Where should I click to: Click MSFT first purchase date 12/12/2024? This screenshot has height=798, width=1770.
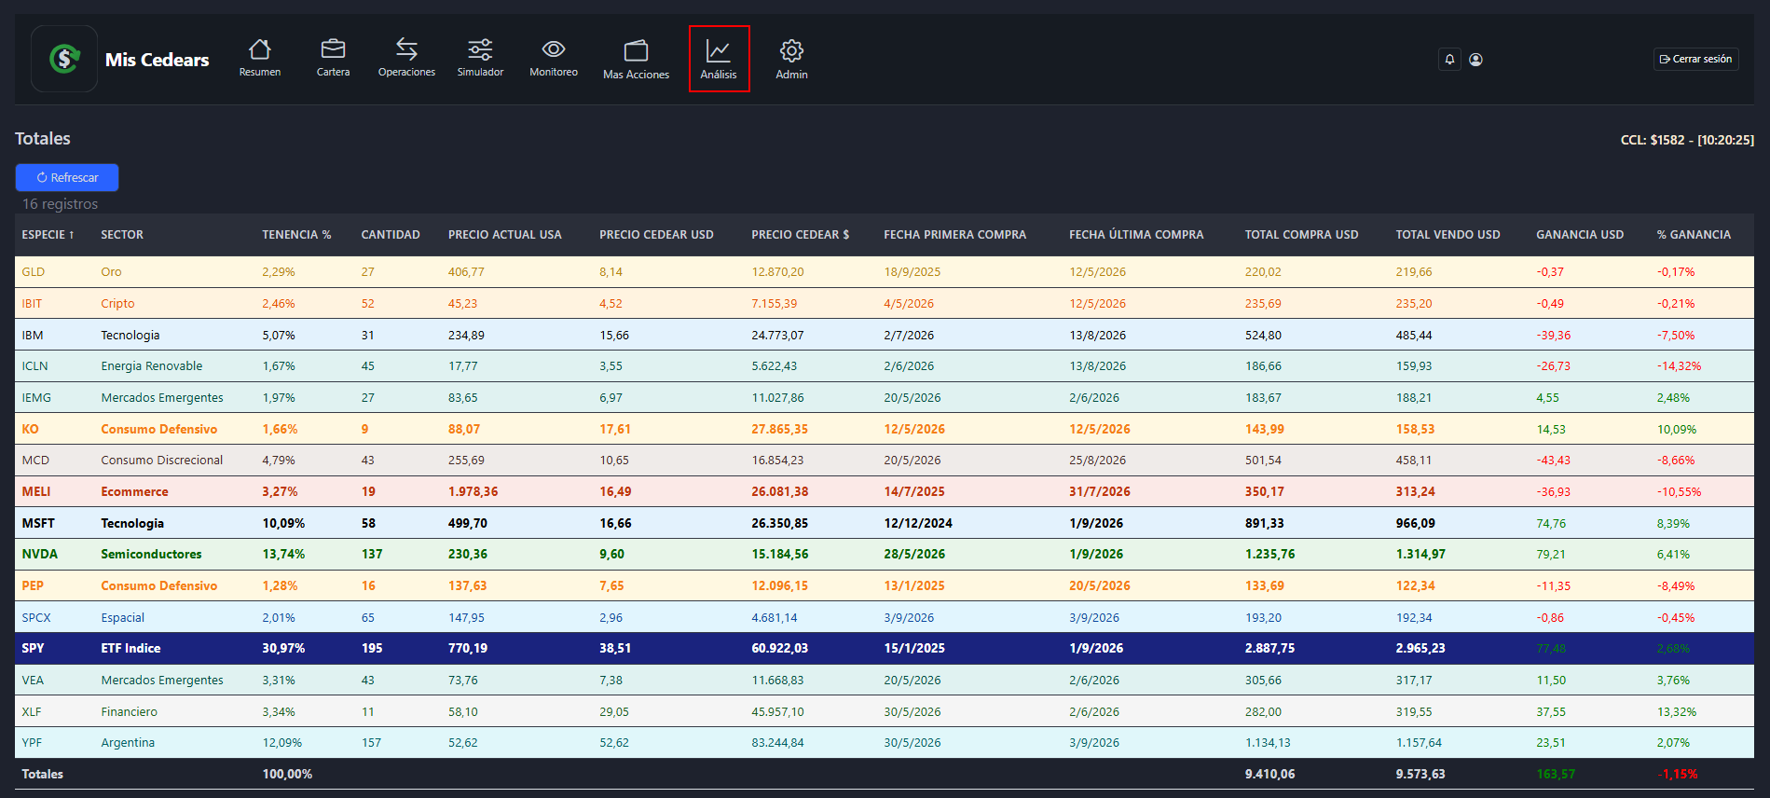tap(918, 524)
